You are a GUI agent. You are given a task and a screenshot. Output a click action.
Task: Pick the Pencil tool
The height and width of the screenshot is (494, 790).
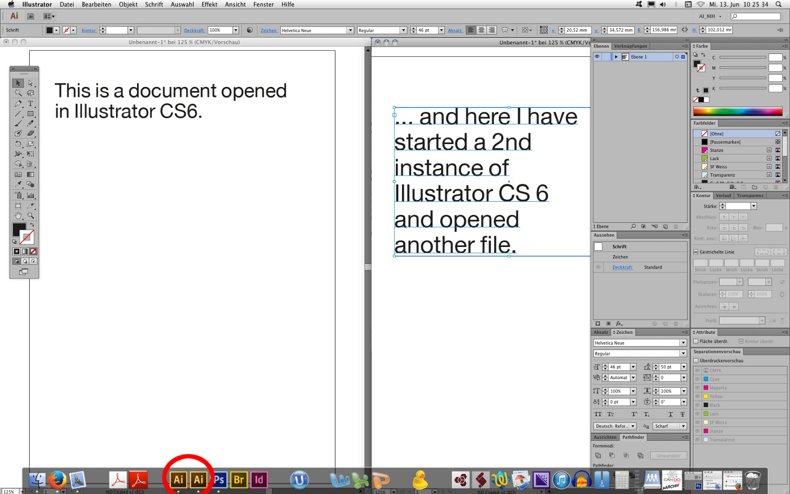click(31, 123)
